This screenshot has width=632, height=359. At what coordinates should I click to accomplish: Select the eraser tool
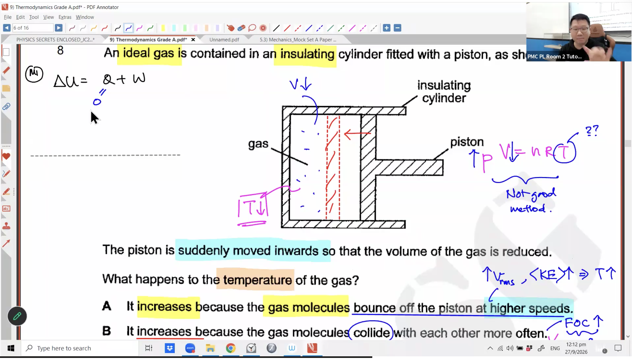(241, 28)
